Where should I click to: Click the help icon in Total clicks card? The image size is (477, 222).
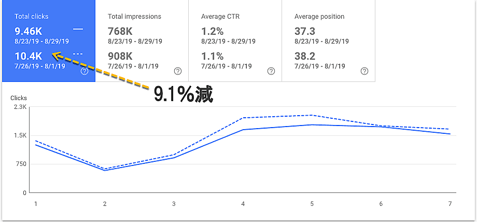[85, 71]
